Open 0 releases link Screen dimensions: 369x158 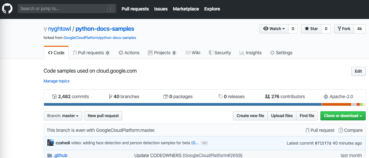(231, 97)
